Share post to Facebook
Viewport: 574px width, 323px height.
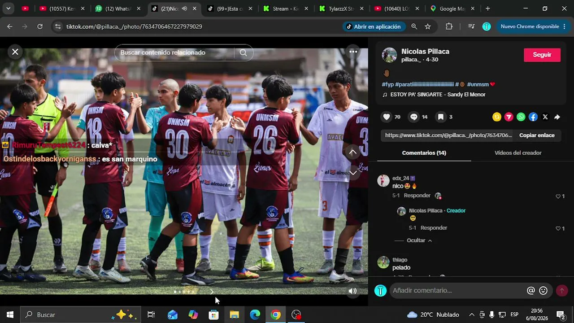(x=533, y=117)
